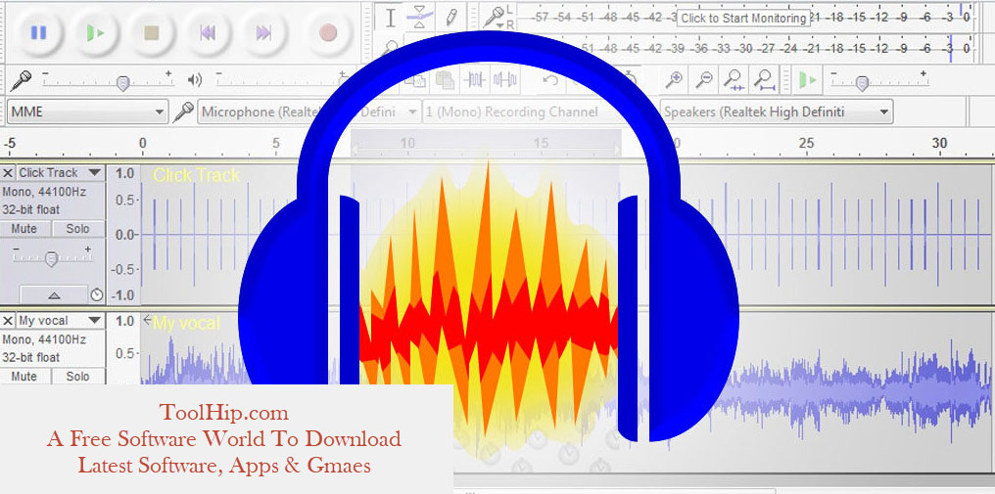Click the timeline ruler at 5 seconds

[x=276, y=144]
